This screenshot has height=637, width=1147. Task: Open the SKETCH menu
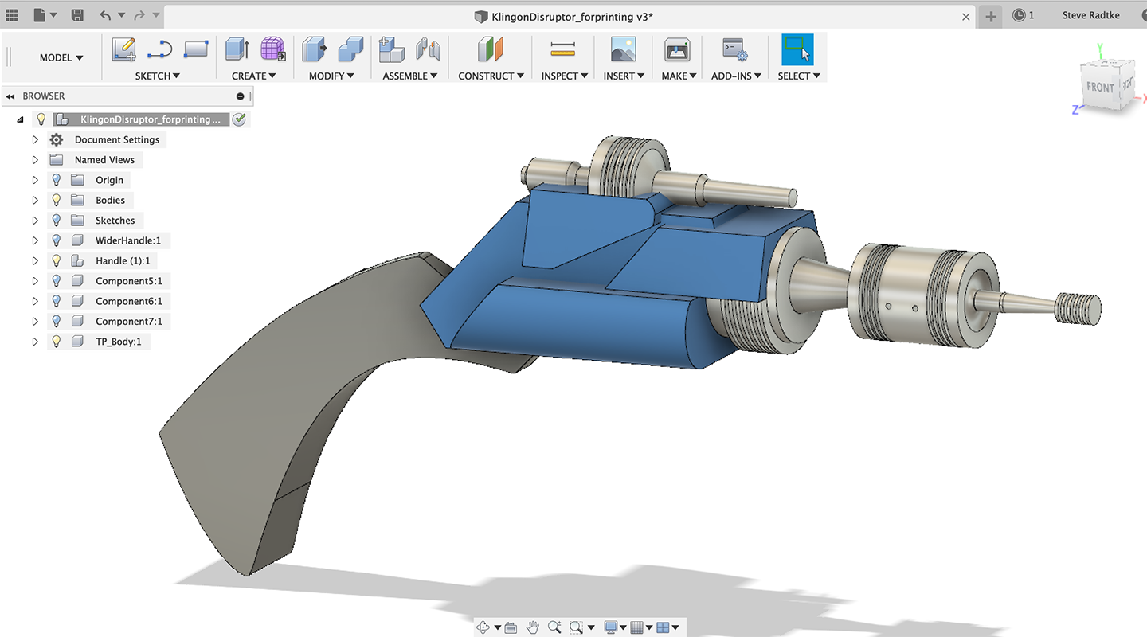point(158,76)
